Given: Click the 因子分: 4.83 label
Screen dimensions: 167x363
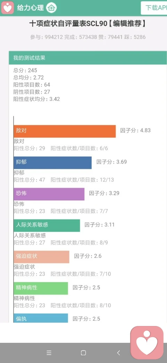Looking at the screenshot, I should pyautogui.click(x=135, y=130).
